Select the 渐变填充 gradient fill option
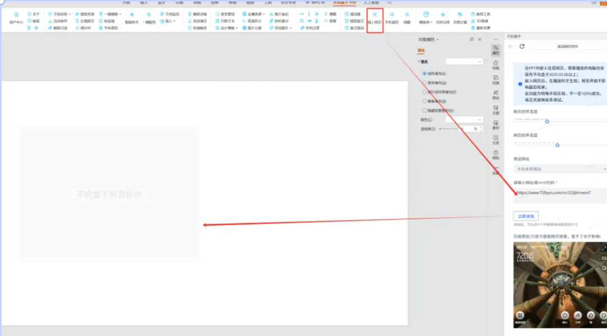The width and height of the screenshot is (607, 336). [424, 83]
